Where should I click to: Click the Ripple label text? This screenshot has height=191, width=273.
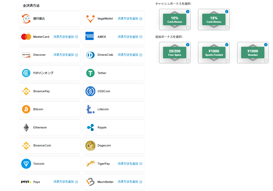[x=102, y=127]
